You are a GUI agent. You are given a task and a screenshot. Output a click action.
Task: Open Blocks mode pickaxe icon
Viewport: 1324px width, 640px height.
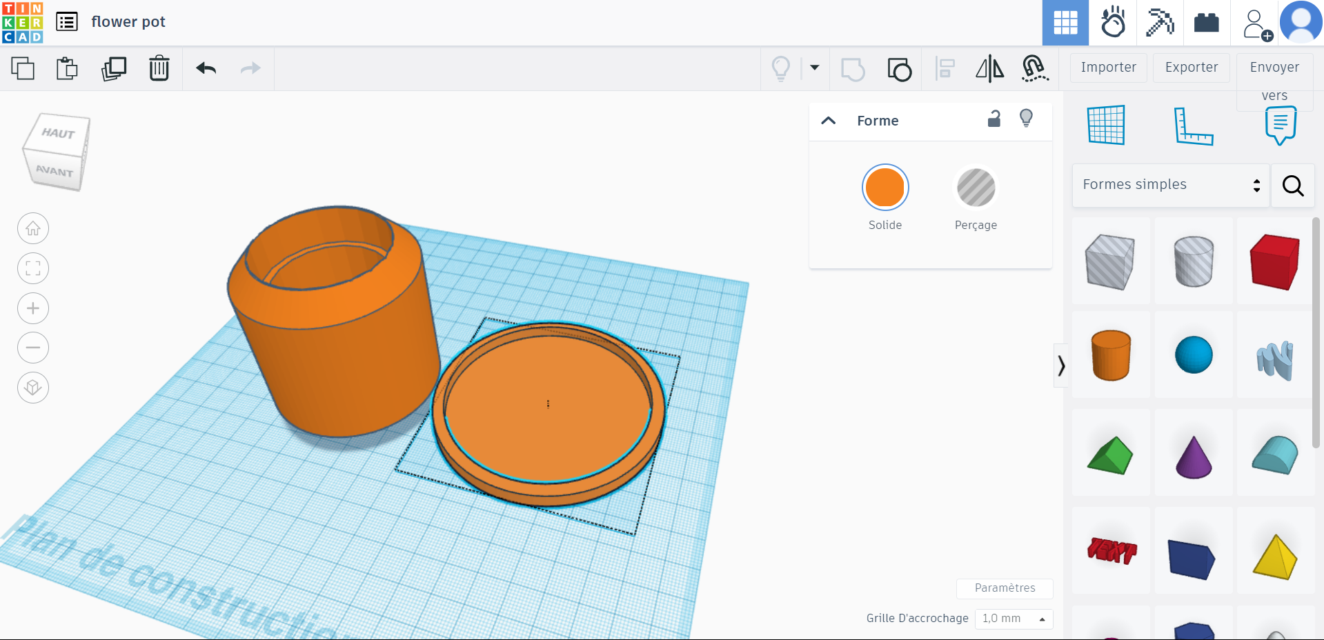[1160, 22]
